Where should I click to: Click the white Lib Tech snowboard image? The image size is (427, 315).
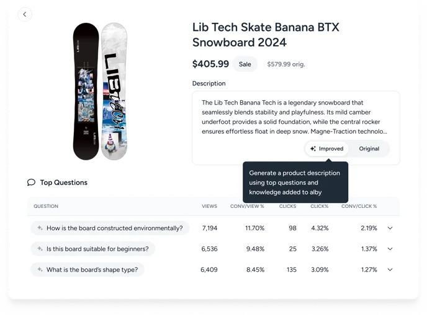pos(114,91)
